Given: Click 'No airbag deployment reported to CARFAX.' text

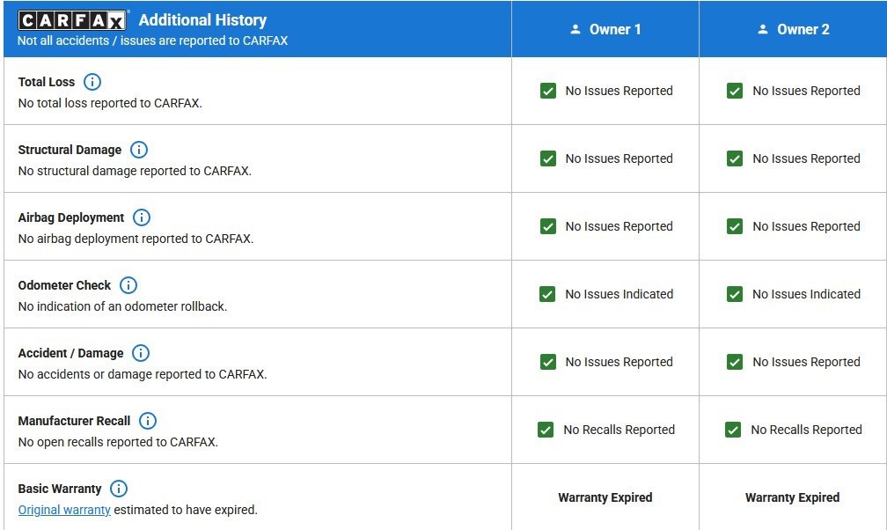Looking at the screenshot, I should point(136,239).
